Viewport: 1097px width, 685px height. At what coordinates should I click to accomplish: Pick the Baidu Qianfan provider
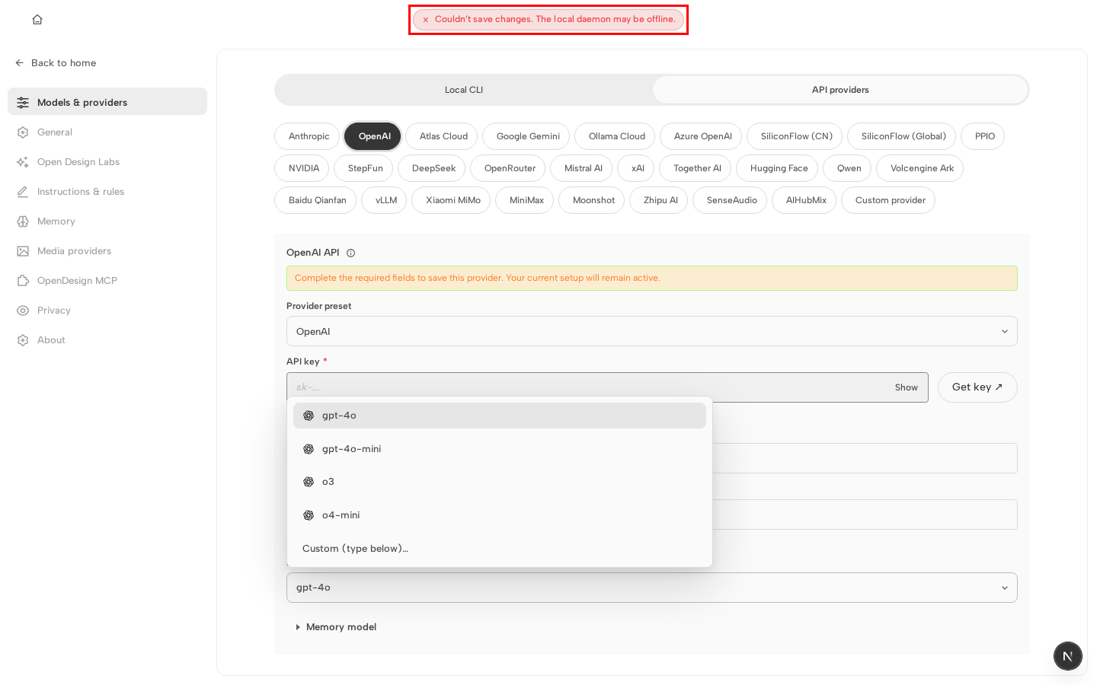317,200
